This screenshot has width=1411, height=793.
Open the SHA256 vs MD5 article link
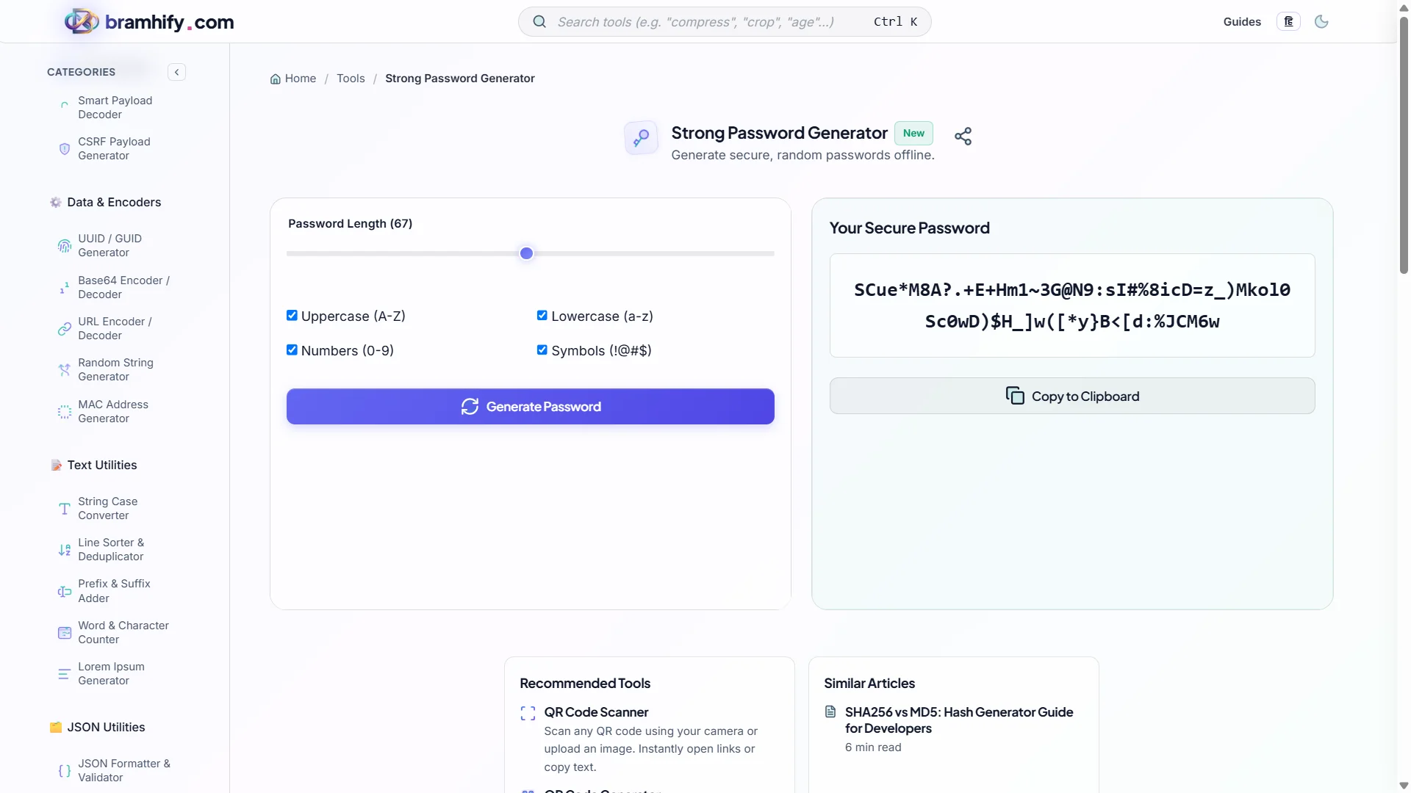coord(958,720)
